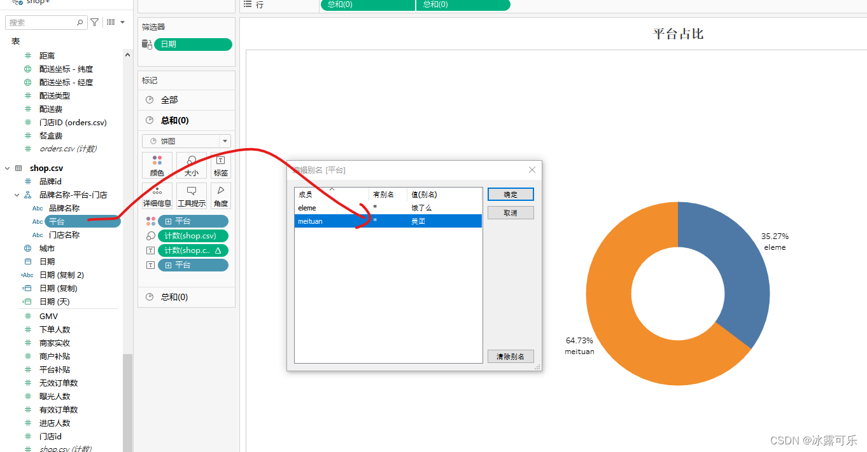
Task: Collapse the 品牌名称-平台-门店 hierarchy
Action: click(x=17, y=195)
